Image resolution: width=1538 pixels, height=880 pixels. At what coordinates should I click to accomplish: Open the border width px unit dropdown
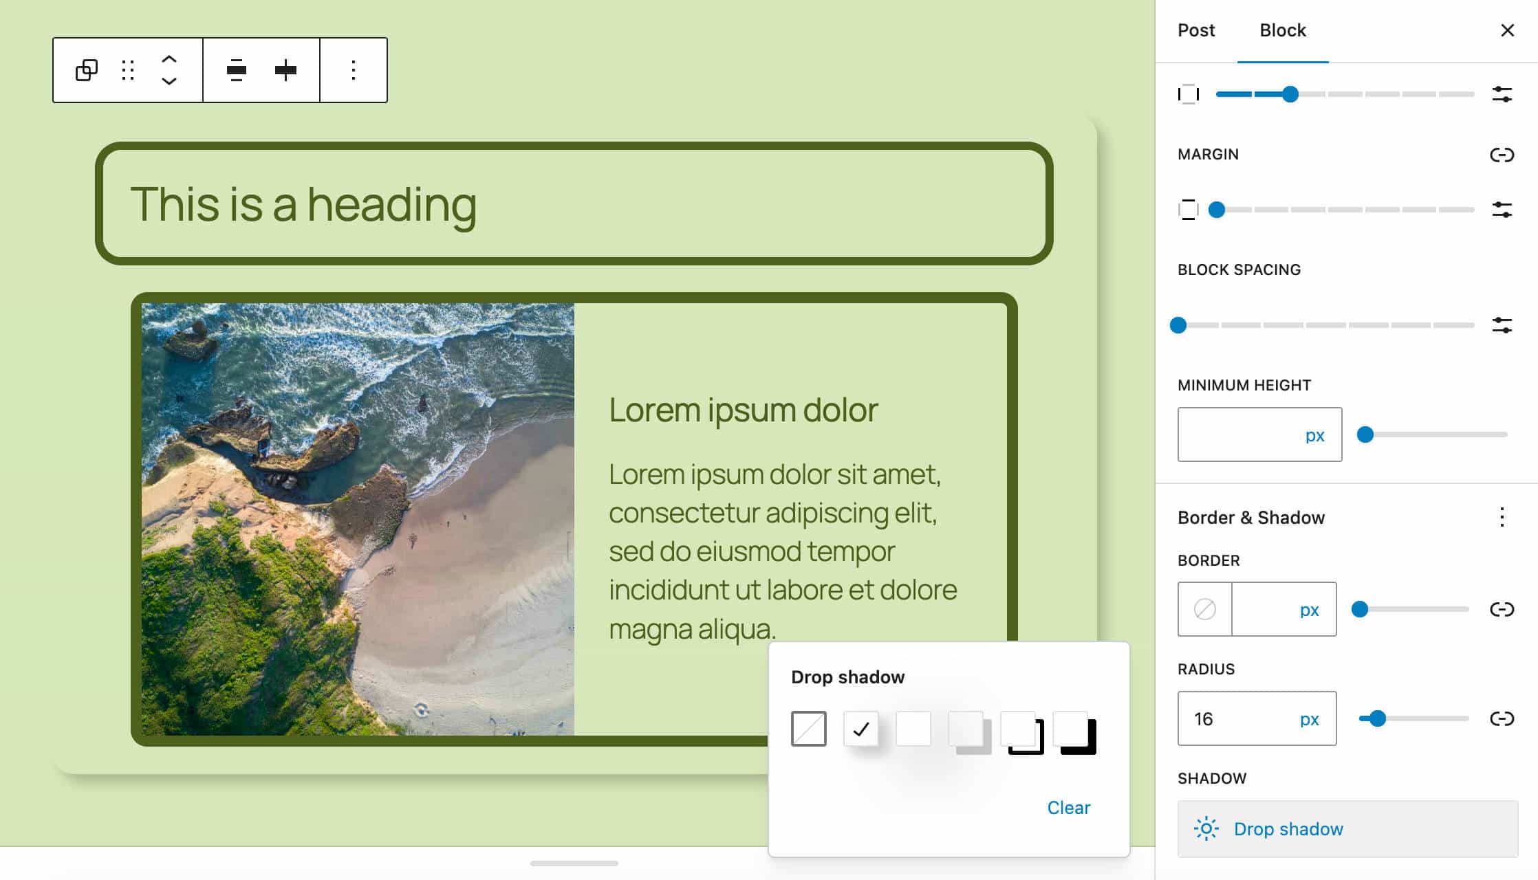[x=1309, y=610]
